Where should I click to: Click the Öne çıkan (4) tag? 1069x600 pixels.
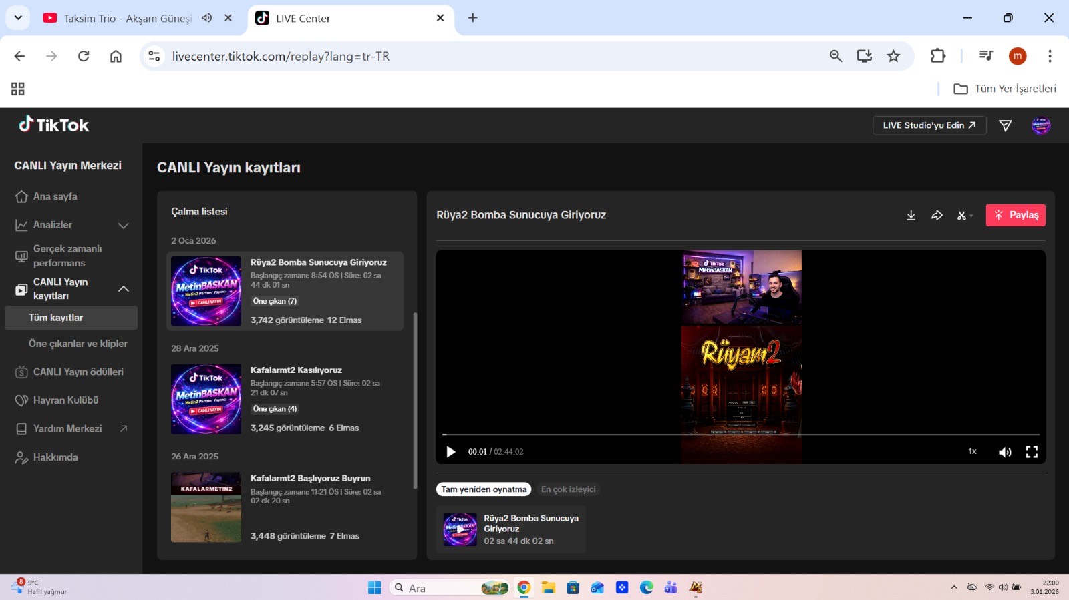tap(275, 409)
